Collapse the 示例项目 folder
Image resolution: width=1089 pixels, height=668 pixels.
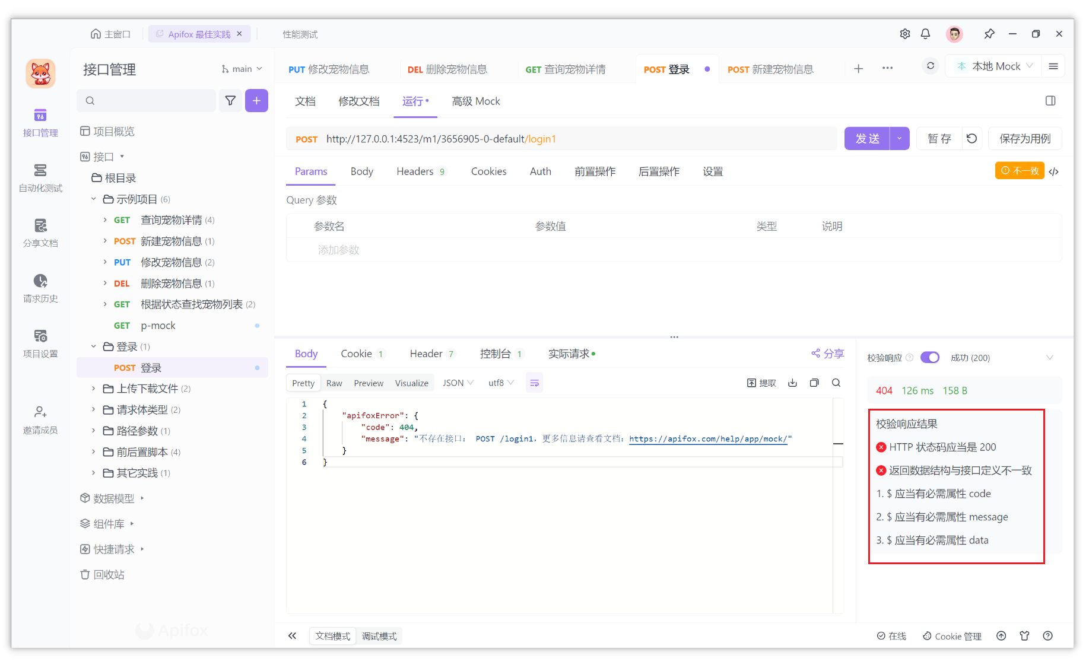click(x=93, y=199)
